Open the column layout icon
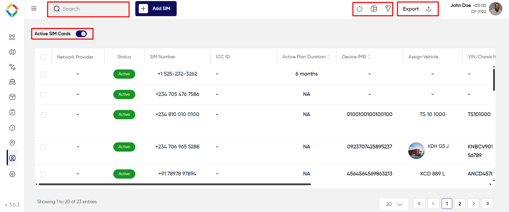 click(x=374, y=9)
